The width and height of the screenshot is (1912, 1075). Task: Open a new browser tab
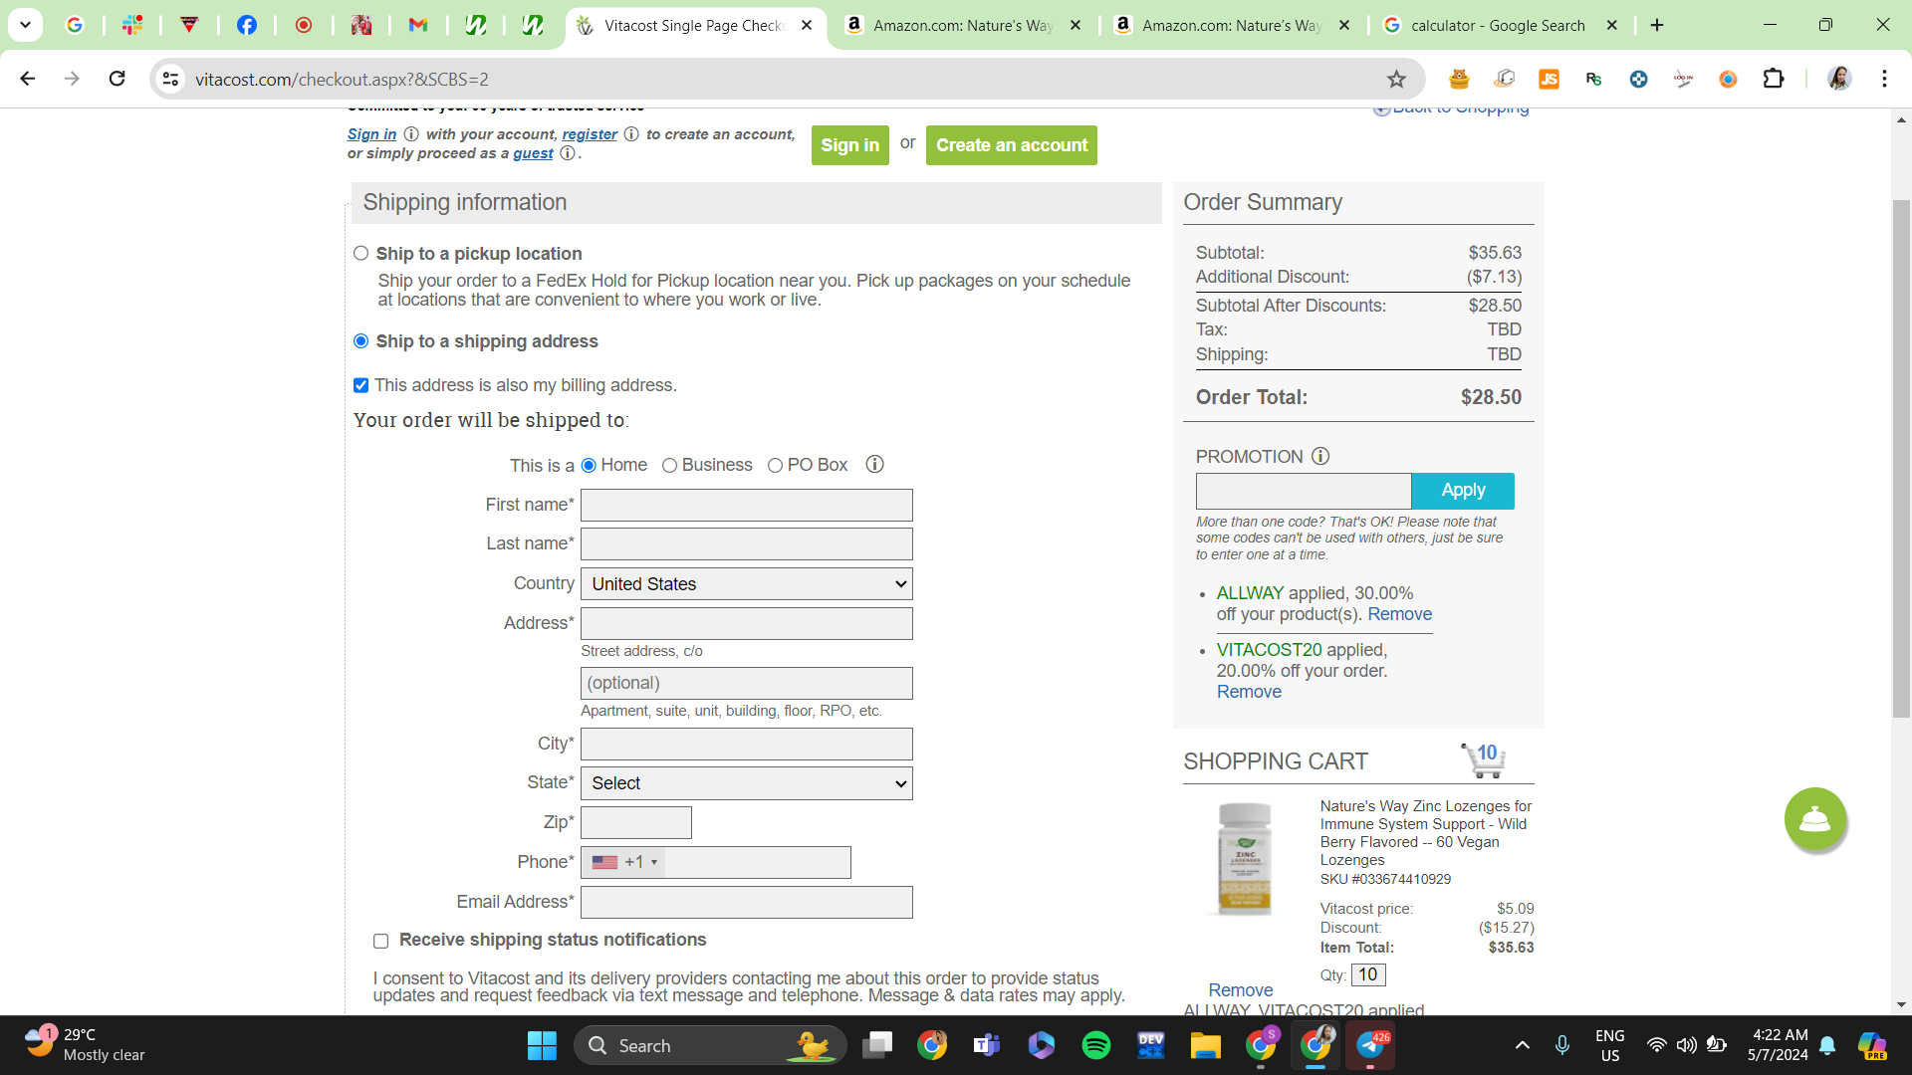[x=1657, y=25]
